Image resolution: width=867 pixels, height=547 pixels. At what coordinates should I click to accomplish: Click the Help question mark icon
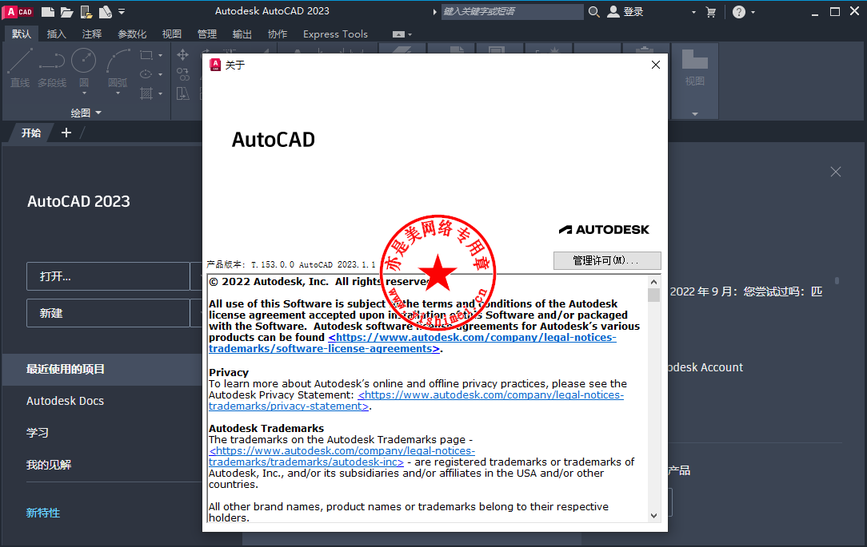(739, 12)
